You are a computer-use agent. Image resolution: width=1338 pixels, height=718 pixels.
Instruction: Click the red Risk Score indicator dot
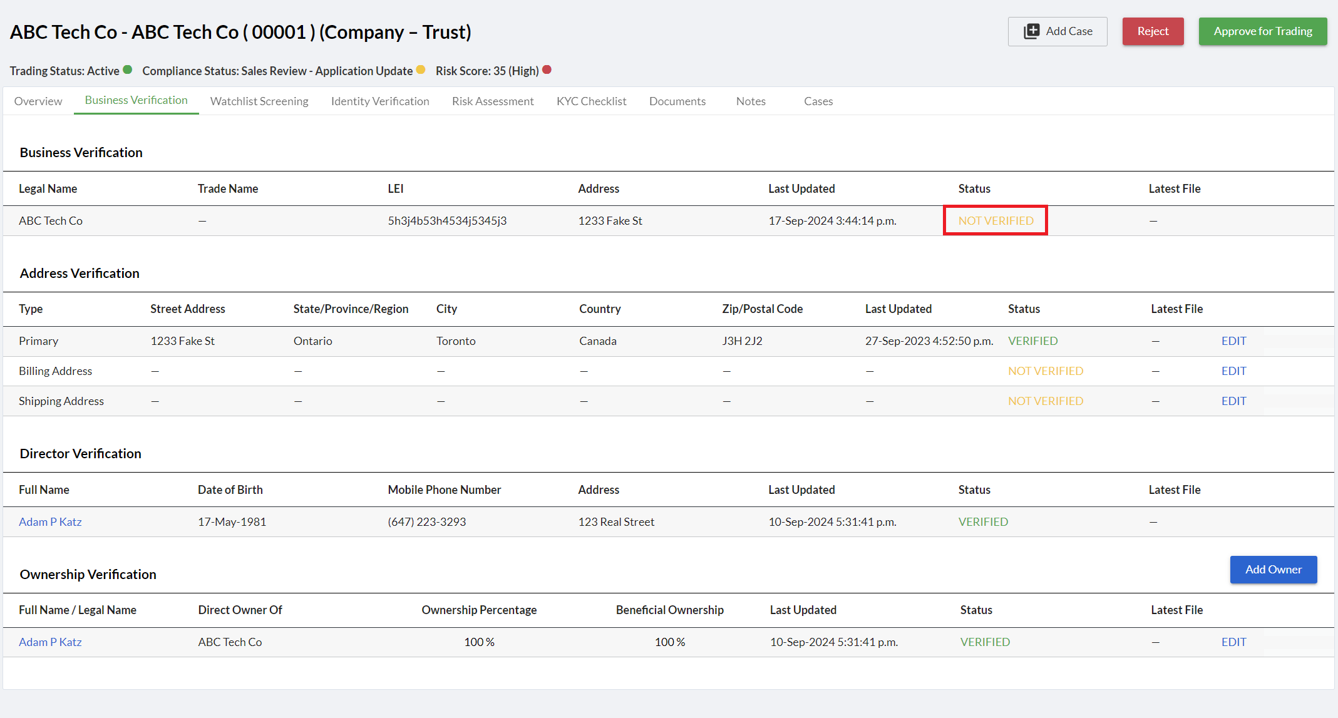click(547, 70)
